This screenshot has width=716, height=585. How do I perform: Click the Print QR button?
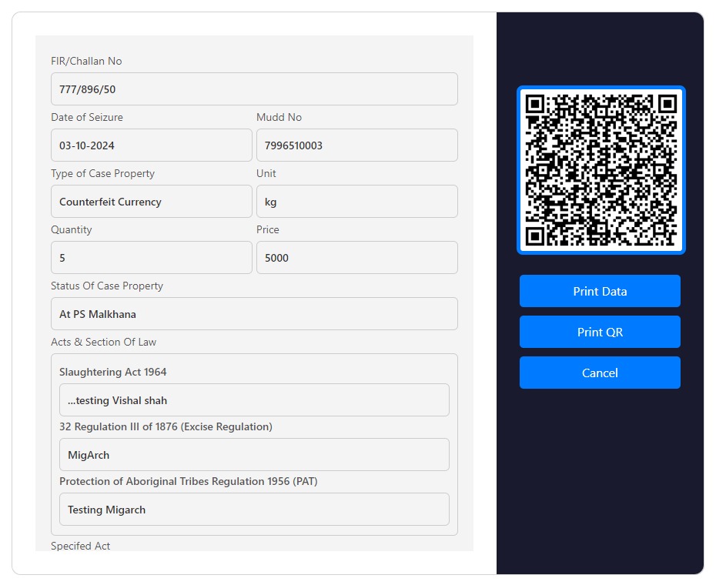coord(600,332)
